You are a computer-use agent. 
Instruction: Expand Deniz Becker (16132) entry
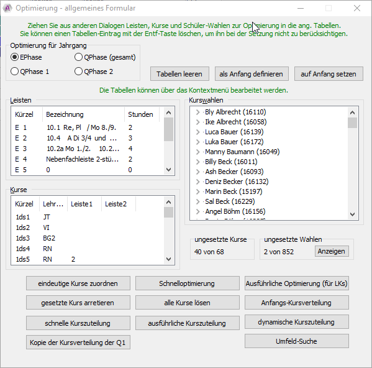[x=198, y=182]
